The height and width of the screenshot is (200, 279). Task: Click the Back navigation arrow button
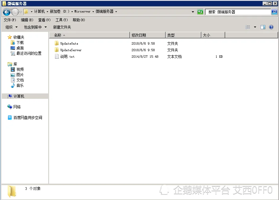pyautogui.click(x=7, y=12)
